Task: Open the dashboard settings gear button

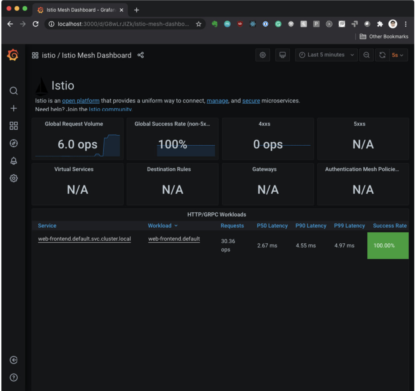Action: (x=263, y=55)
